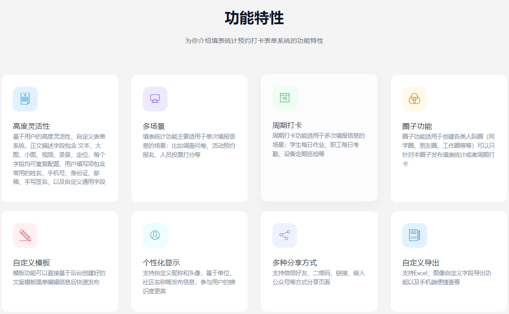Click the presentation screen icon for 多场景
Screen dimensions: 509x314
155,99
